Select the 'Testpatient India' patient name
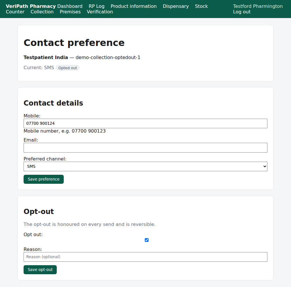The image size is (291, 287). pos(46,58)
